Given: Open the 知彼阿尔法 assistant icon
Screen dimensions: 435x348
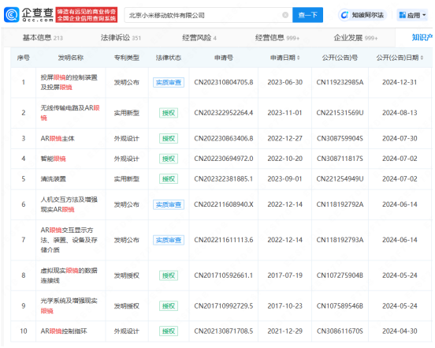Looking at the screenshot, I should pos(344,15).
